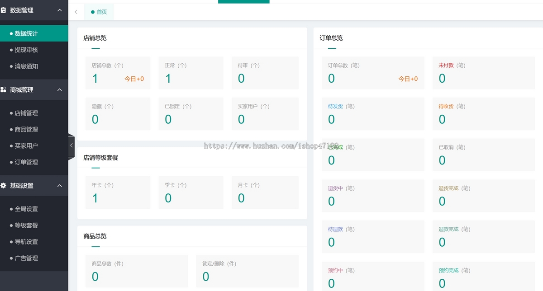This screenshot has height=291, width=543.
Task: Click the 待发货 order label
Action: tap(336, 107)
